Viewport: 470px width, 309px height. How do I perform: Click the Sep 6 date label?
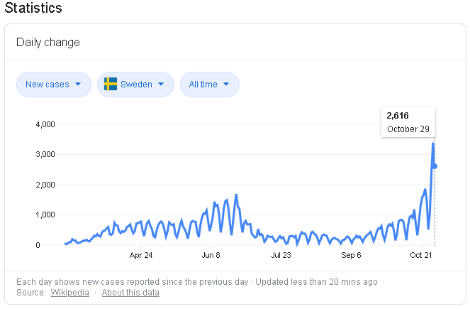(351, 255)
